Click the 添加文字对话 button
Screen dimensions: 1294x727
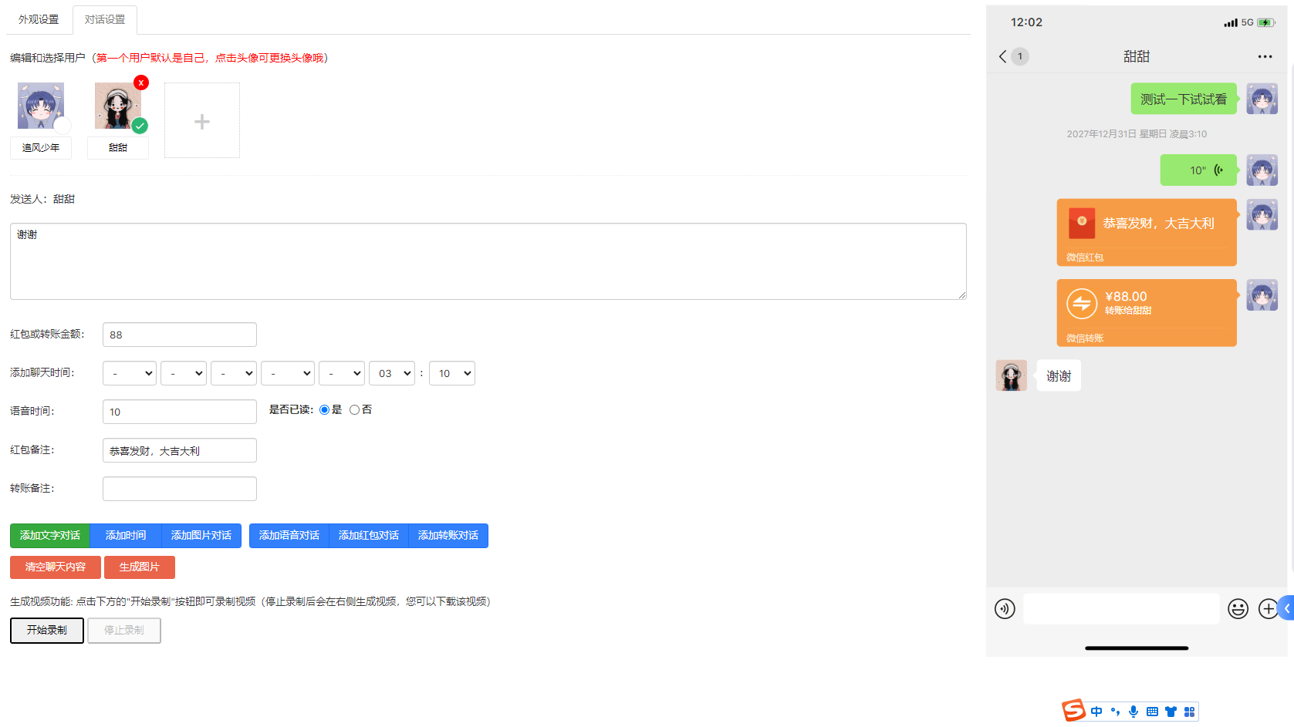pos(50,535)
